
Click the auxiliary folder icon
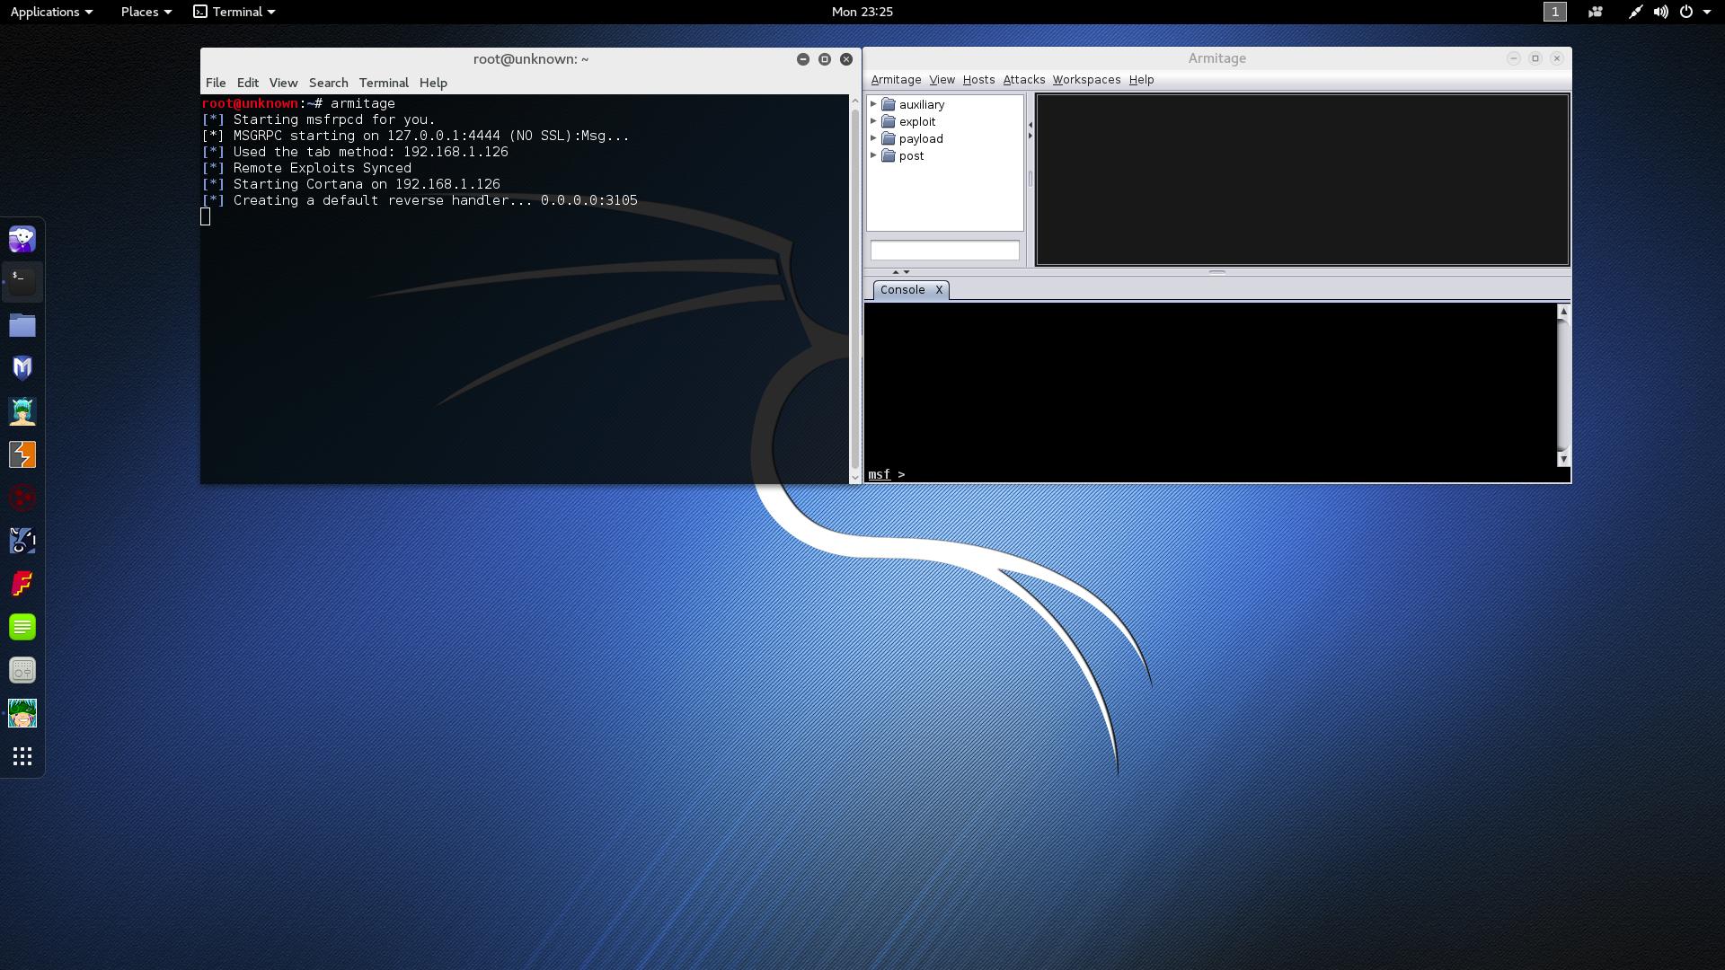pos(889,104)
